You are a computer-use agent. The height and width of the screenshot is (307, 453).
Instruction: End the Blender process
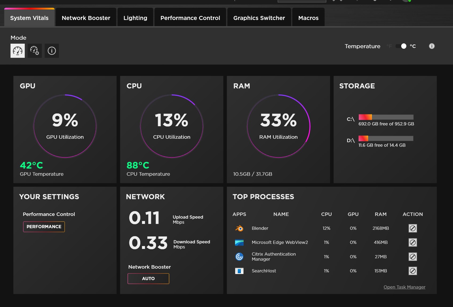(x=413, y=228)
